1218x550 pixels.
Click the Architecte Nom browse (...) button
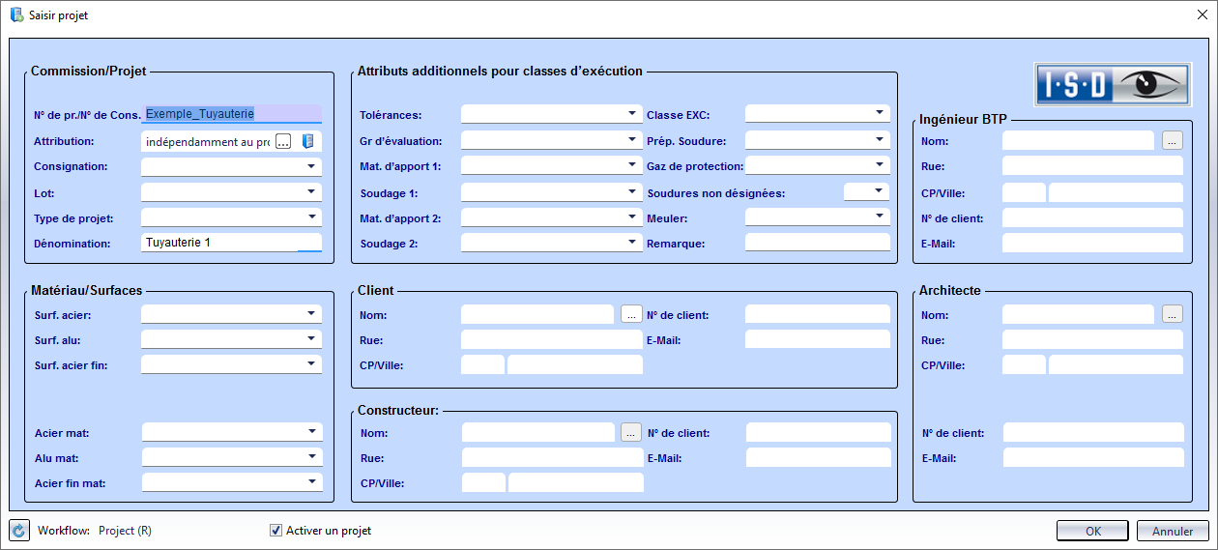(x=1172, y=314)
